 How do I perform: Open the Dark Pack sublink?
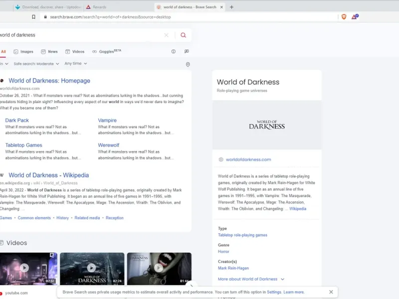pos(17,120)
